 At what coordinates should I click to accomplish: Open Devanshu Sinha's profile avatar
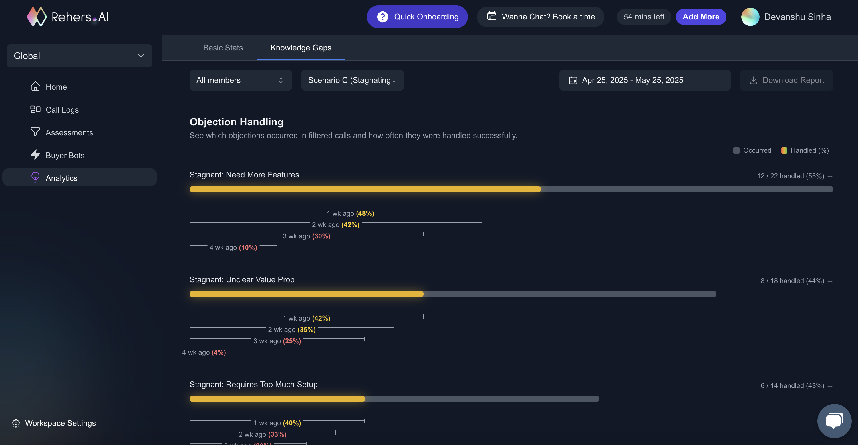(x=750, y=17)
